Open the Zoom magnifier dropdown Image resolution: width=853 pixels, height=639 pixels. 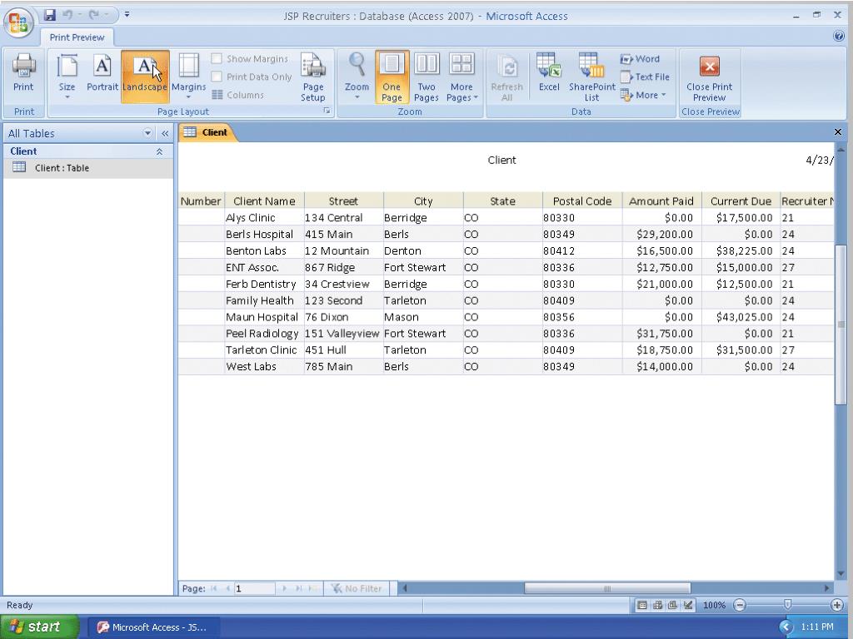(x=357, y=76)
